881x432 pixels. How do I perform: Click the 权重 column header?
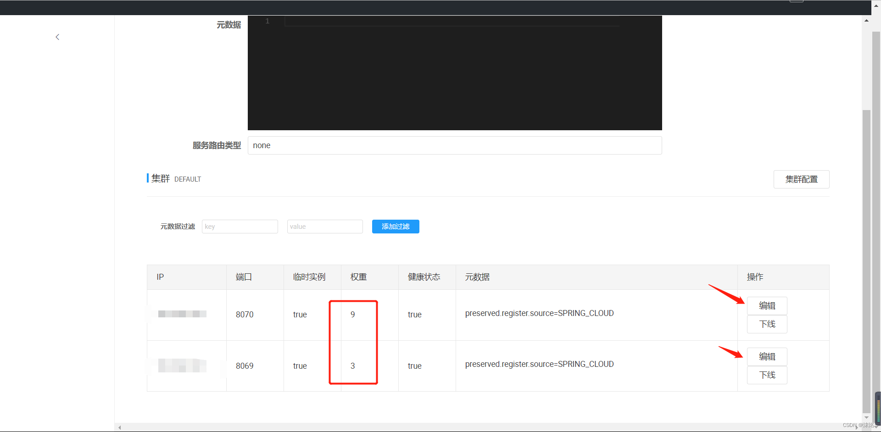click(x=358, y=277)
